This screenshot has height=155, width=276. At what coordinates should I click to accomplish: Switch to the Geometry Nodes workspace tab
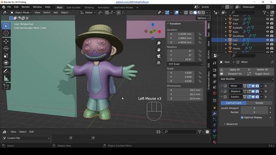(x=123, y=7)
